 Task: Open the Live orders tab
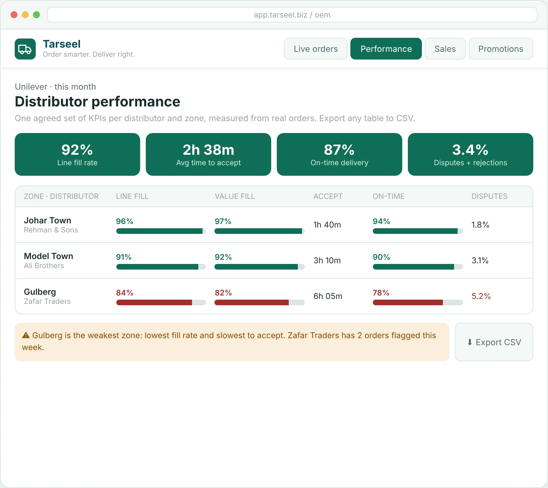(x=316, y=49)
